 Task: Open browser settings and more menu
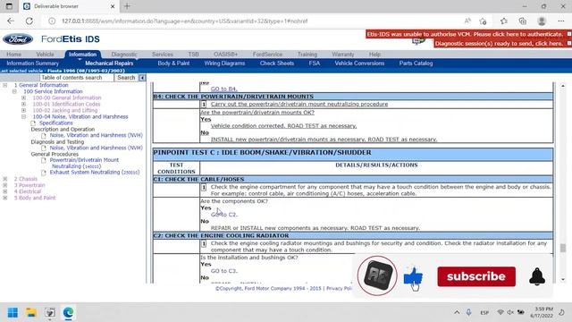point(561,21)
